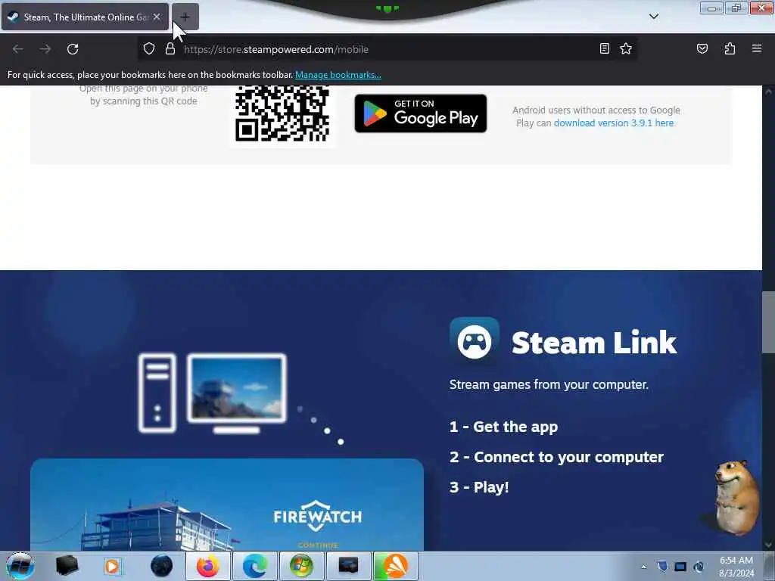Click Get it on Google Play button
The width and height of the screenshot is (775, 581).
point(421,113)
